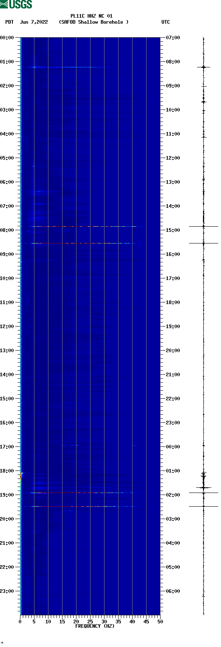The height and width of the screenshot is (647, 221).
Task: Click the 00:00 PDT time label
Action: coord(7,38)
